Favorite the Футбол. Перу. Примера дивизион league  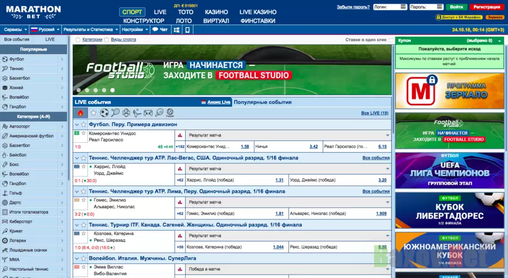[84, 125]
